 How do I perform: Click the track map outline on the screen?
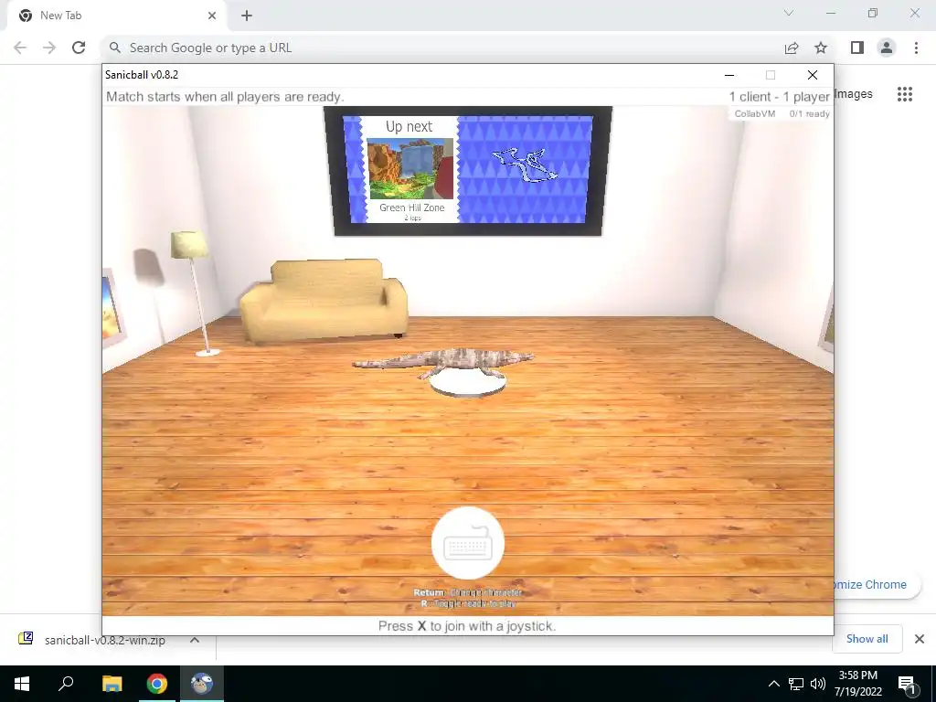[x=524, y=165]
